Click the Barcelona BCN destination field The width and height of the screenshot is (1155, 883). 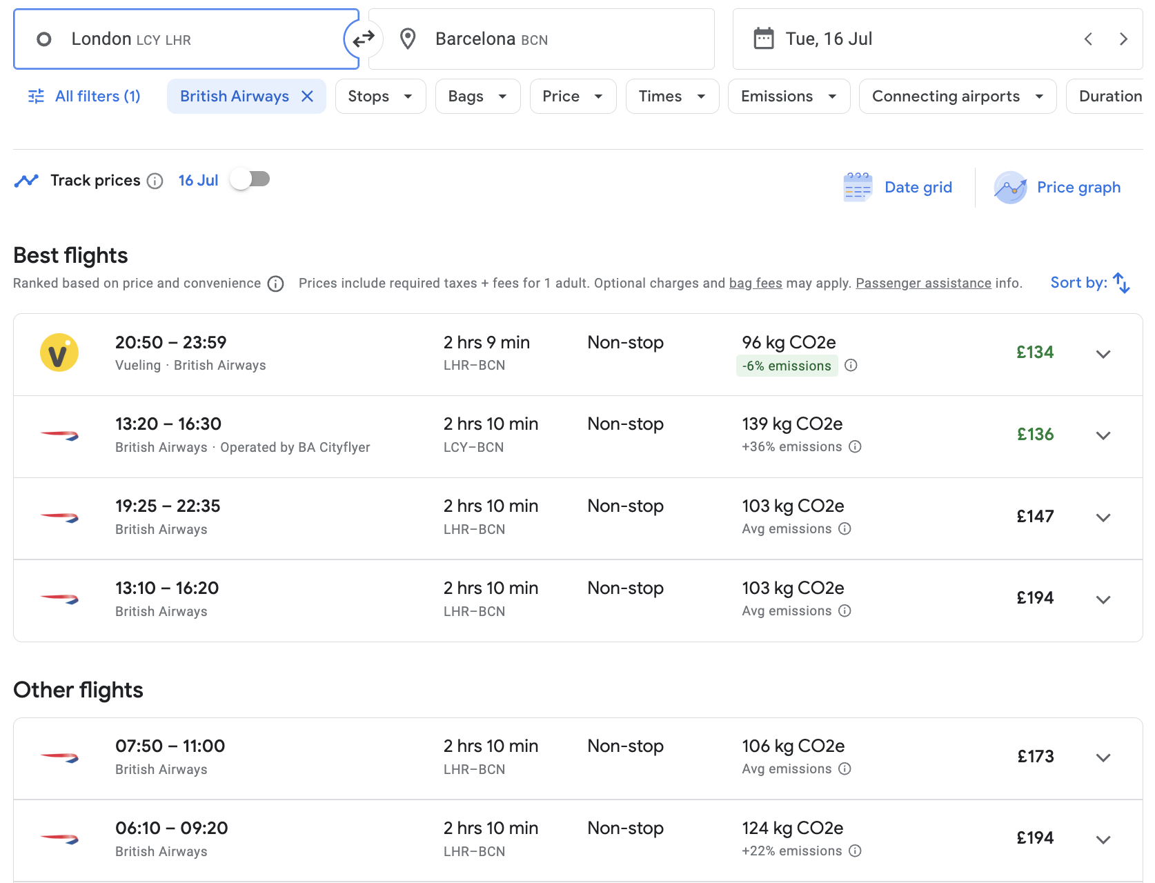(542, 39)
